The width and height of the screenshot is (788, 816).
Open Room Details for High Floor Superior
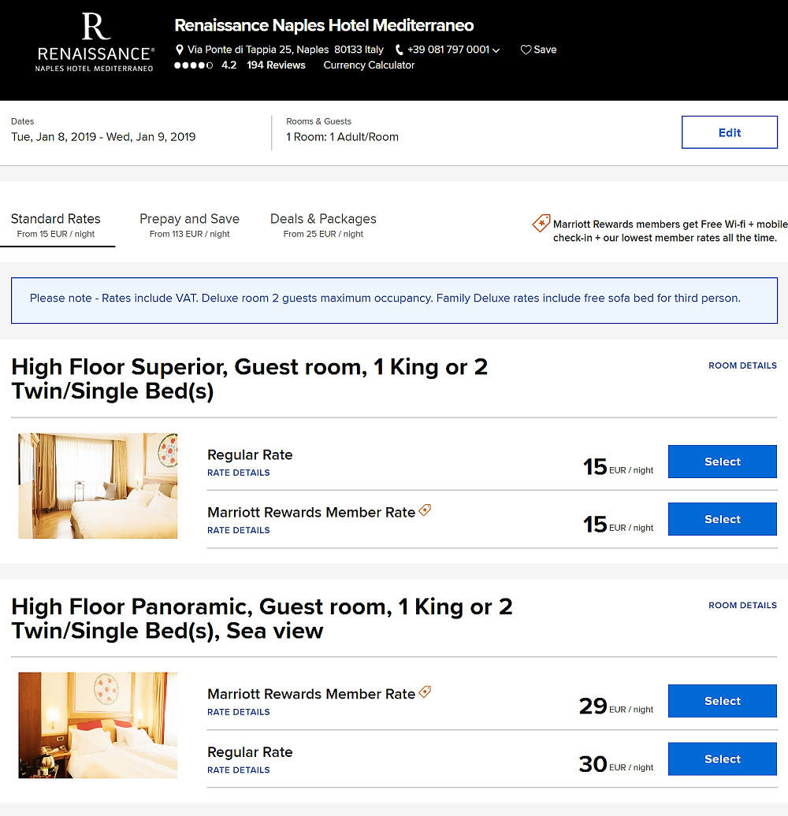point(742,365)
